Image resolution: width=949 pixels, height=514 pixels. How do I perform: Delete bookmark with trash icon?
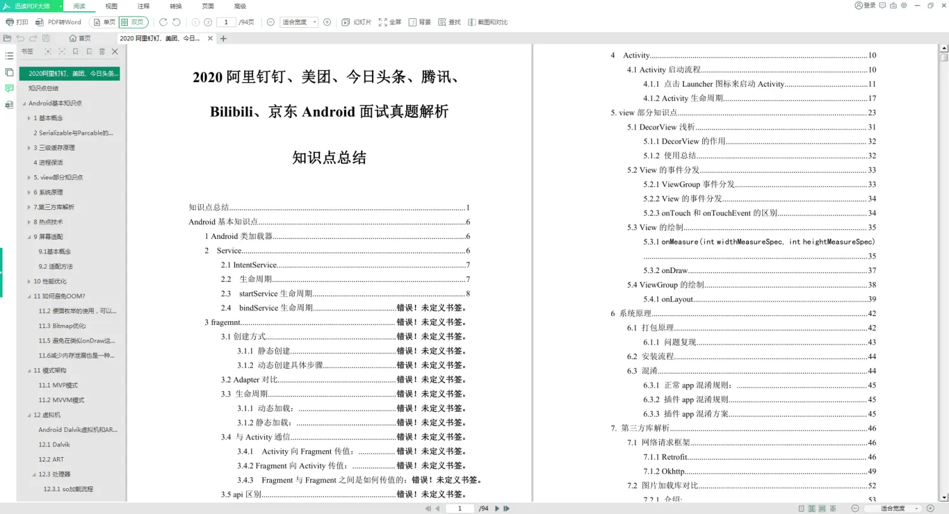click(102, 51)
